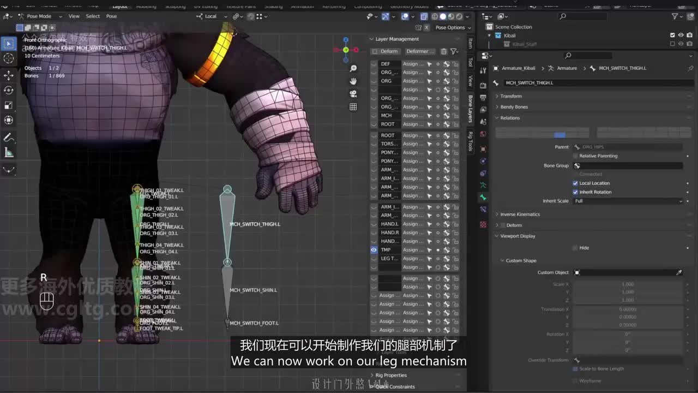
Task: Toggle the camera view icon
Action: [353, 94]
